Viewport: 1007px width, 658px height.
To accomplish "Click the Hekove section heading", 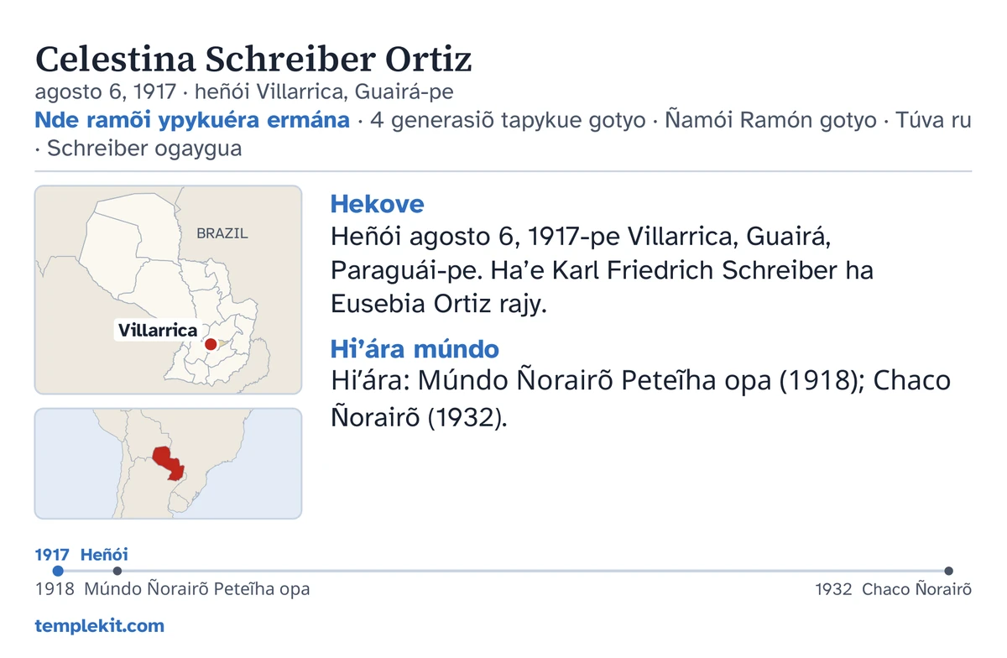I will (378, 204).
